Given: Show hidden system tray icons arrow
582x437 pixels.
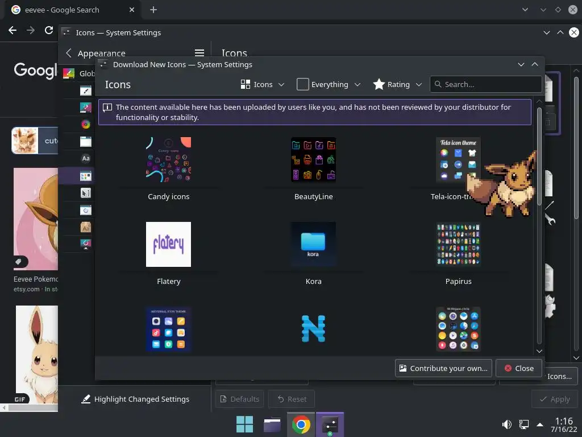Looking at the screenshot, I should point(540,424).
